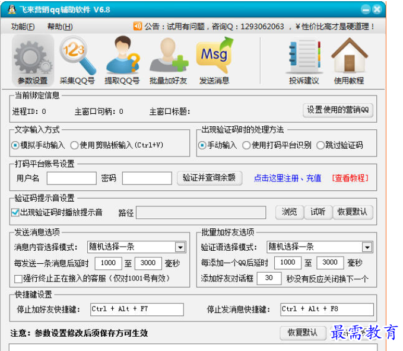Click add-QQ delay minimum field 1000
This screenshot has width=403, height=351.
pos(288,263)
